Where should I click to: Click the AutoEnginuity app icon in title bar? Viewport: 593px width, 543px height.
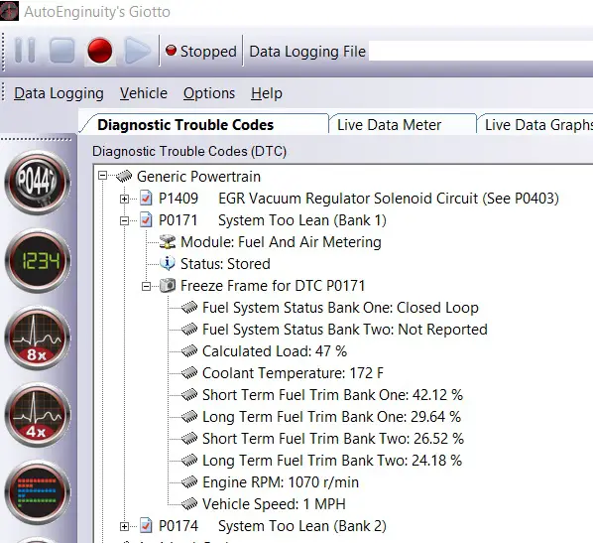9,11
